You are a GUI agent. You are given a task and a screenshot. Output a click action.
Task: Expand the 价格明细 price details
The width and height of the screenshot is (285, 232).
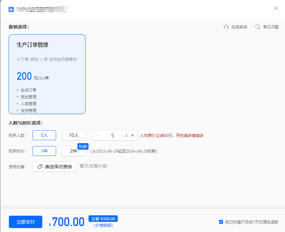click(x=103, y=225)
